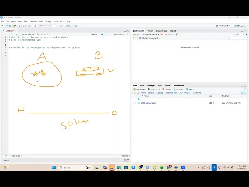Open the Session menu

[33, 21]
